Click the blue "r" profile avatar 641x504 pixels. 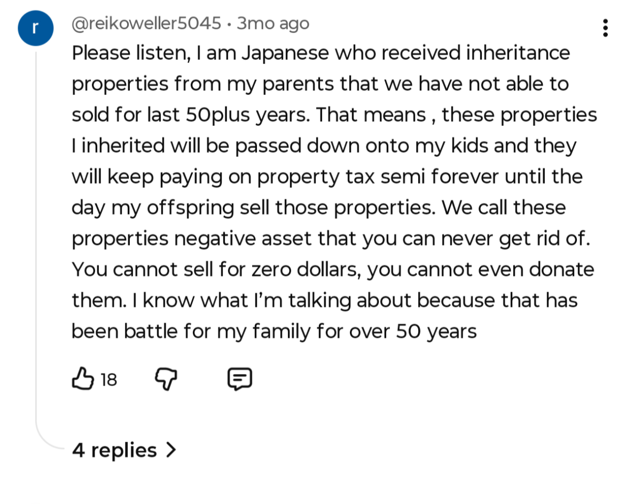[36, 28]
